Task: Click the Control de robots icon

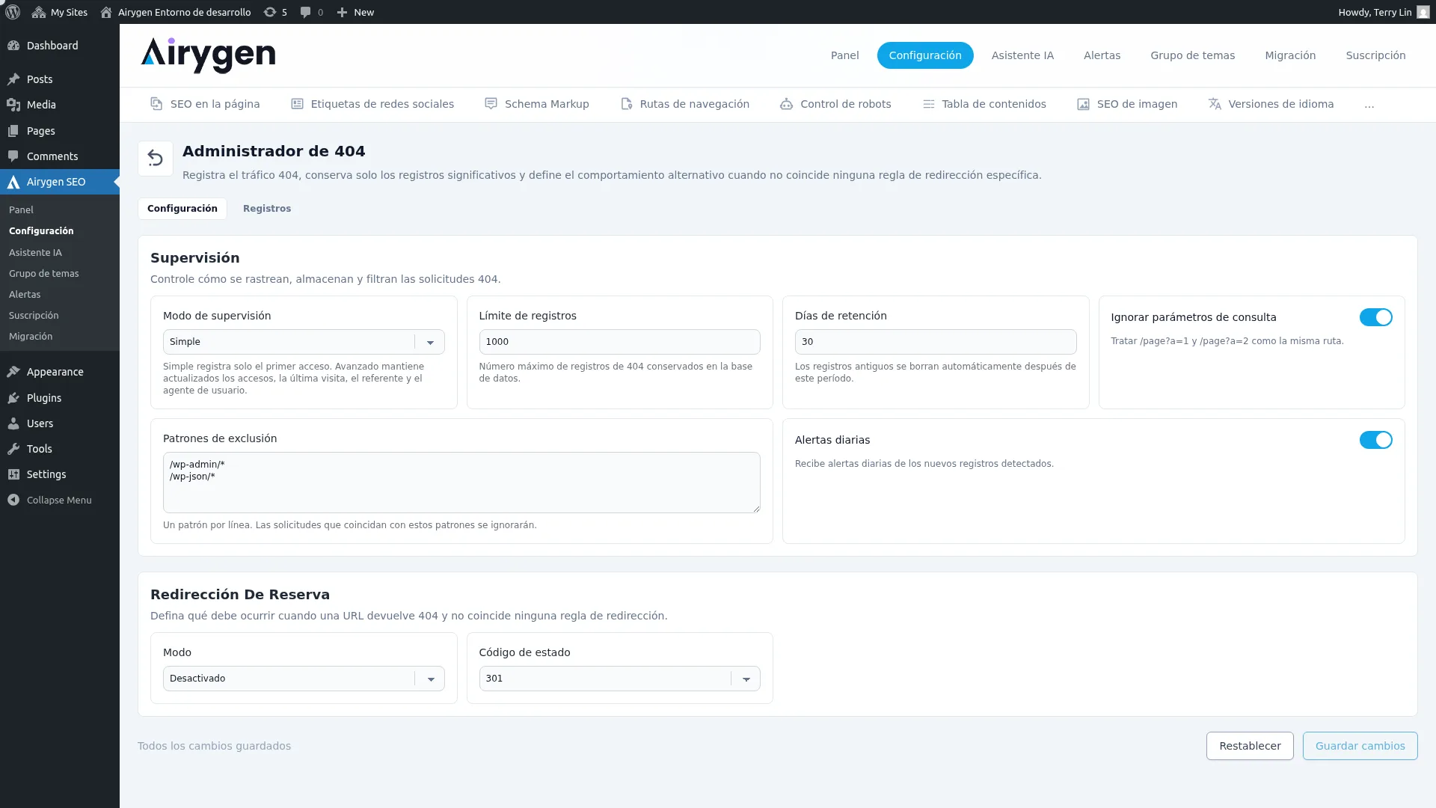Action: (786, 104)
